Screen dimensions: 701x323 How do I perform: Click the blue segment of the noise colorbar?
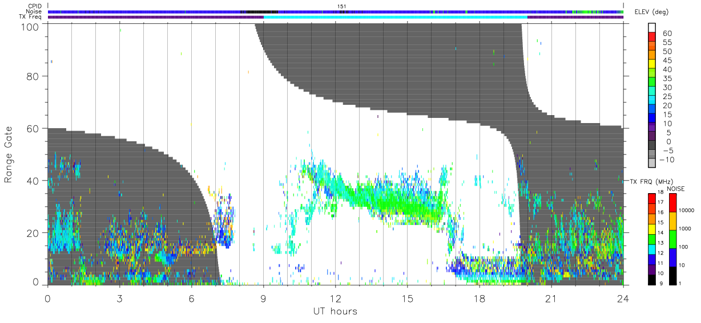[x=672, y=256]
